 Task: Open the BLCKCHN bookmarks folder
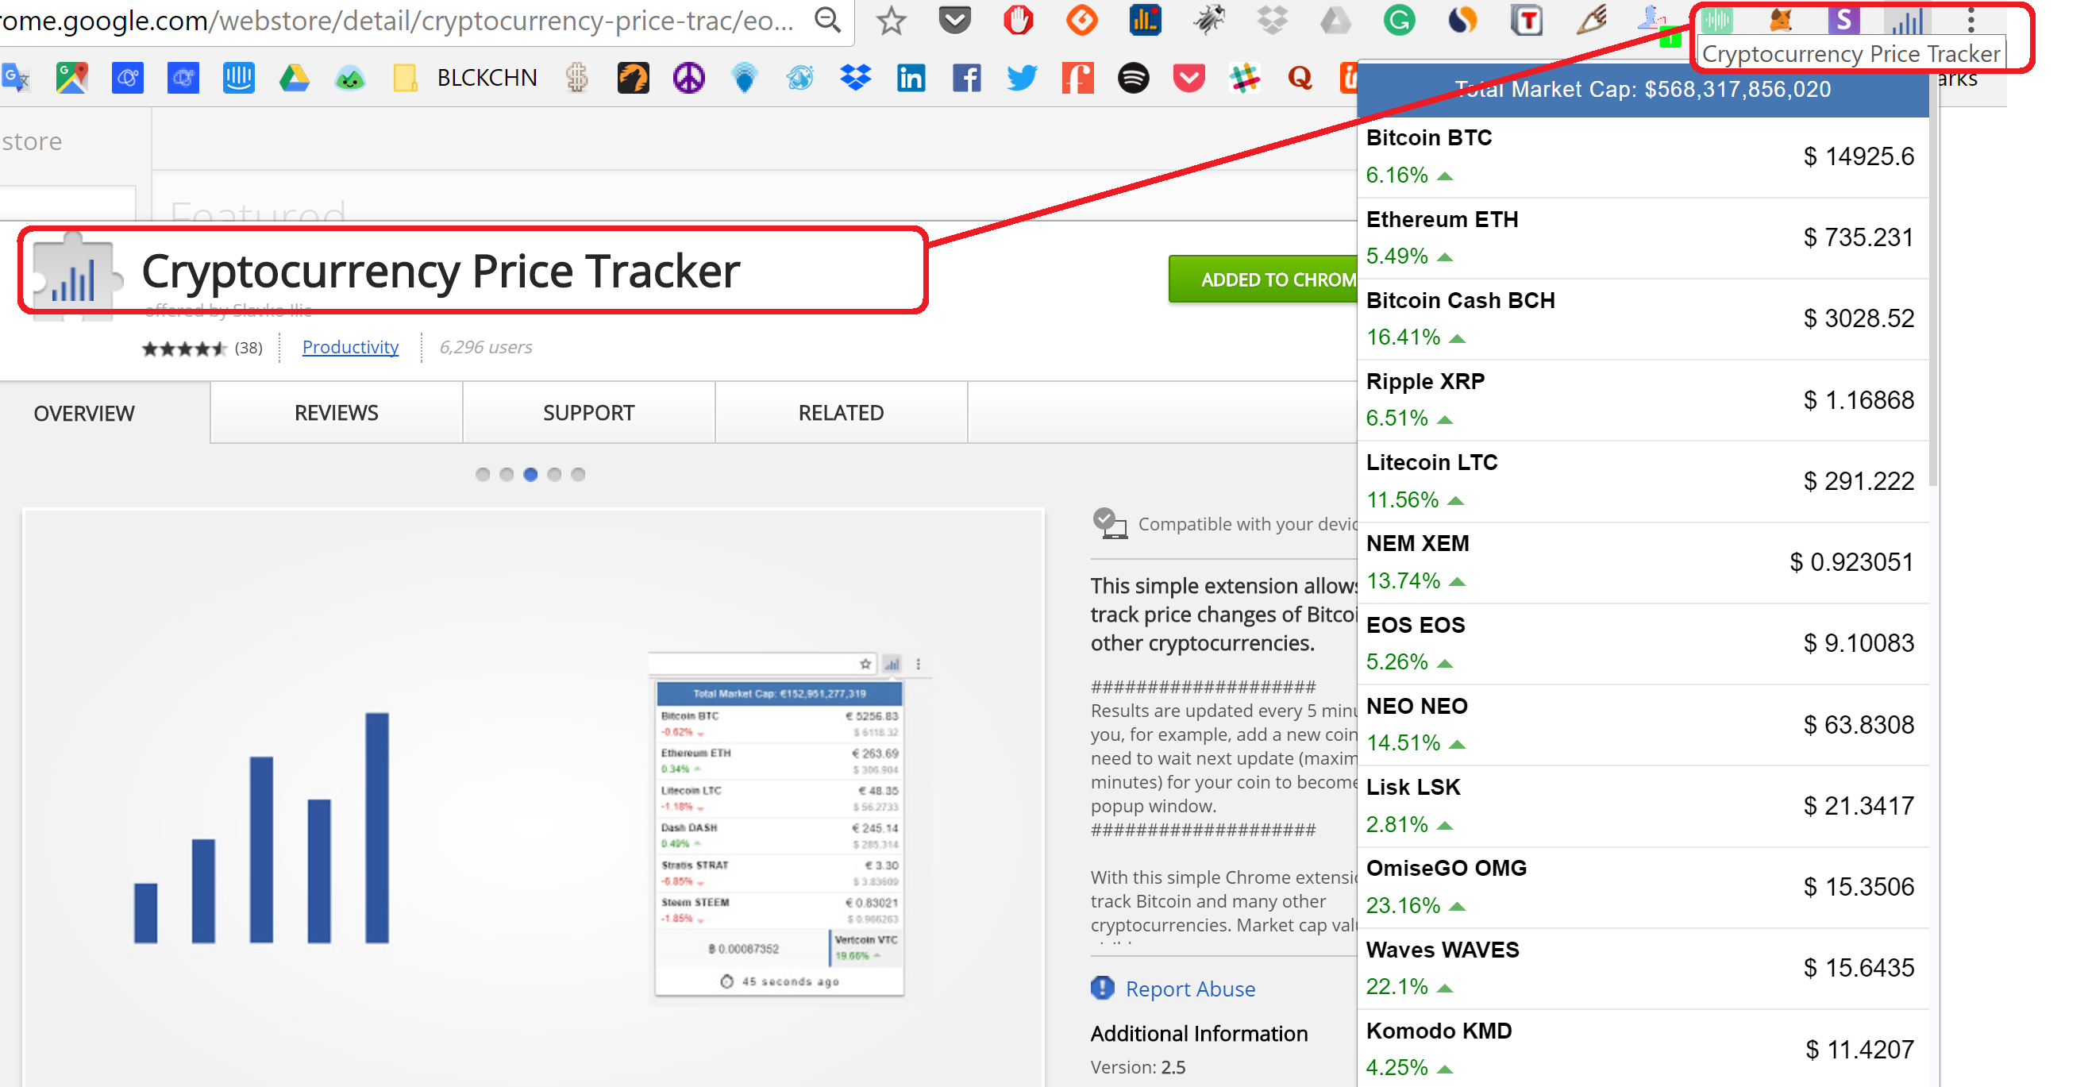click(485, 78)
